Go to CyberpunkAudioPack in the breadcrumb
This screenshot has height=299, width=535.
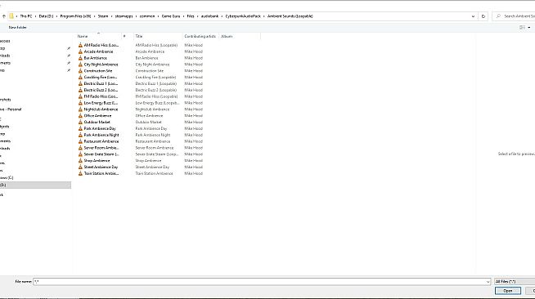point(243,16)
